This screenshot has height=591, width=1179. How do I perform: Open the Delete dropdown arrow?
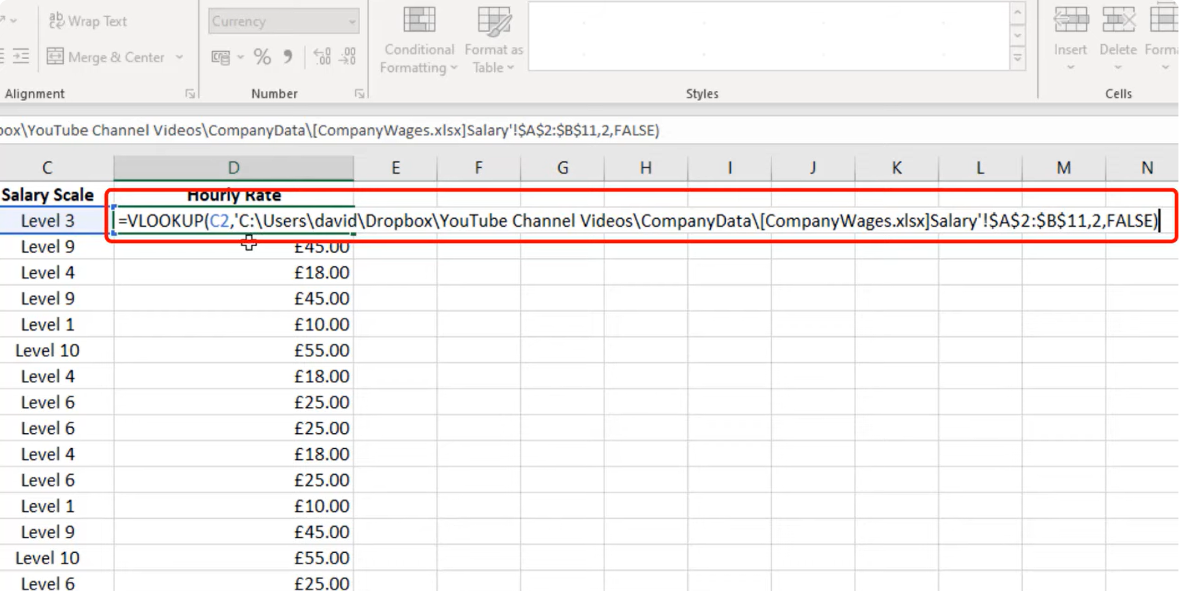pos(1118,68)
